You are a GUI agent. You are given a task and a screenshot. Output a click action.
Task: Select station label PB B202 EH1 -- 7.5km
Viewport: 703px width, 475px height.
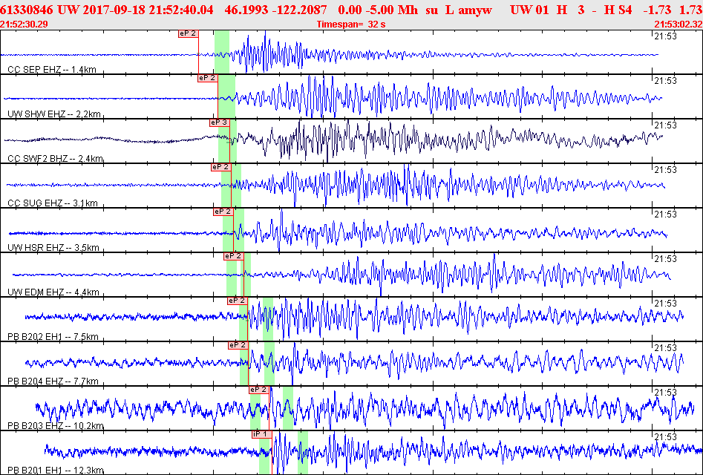[x=53, y=337]
